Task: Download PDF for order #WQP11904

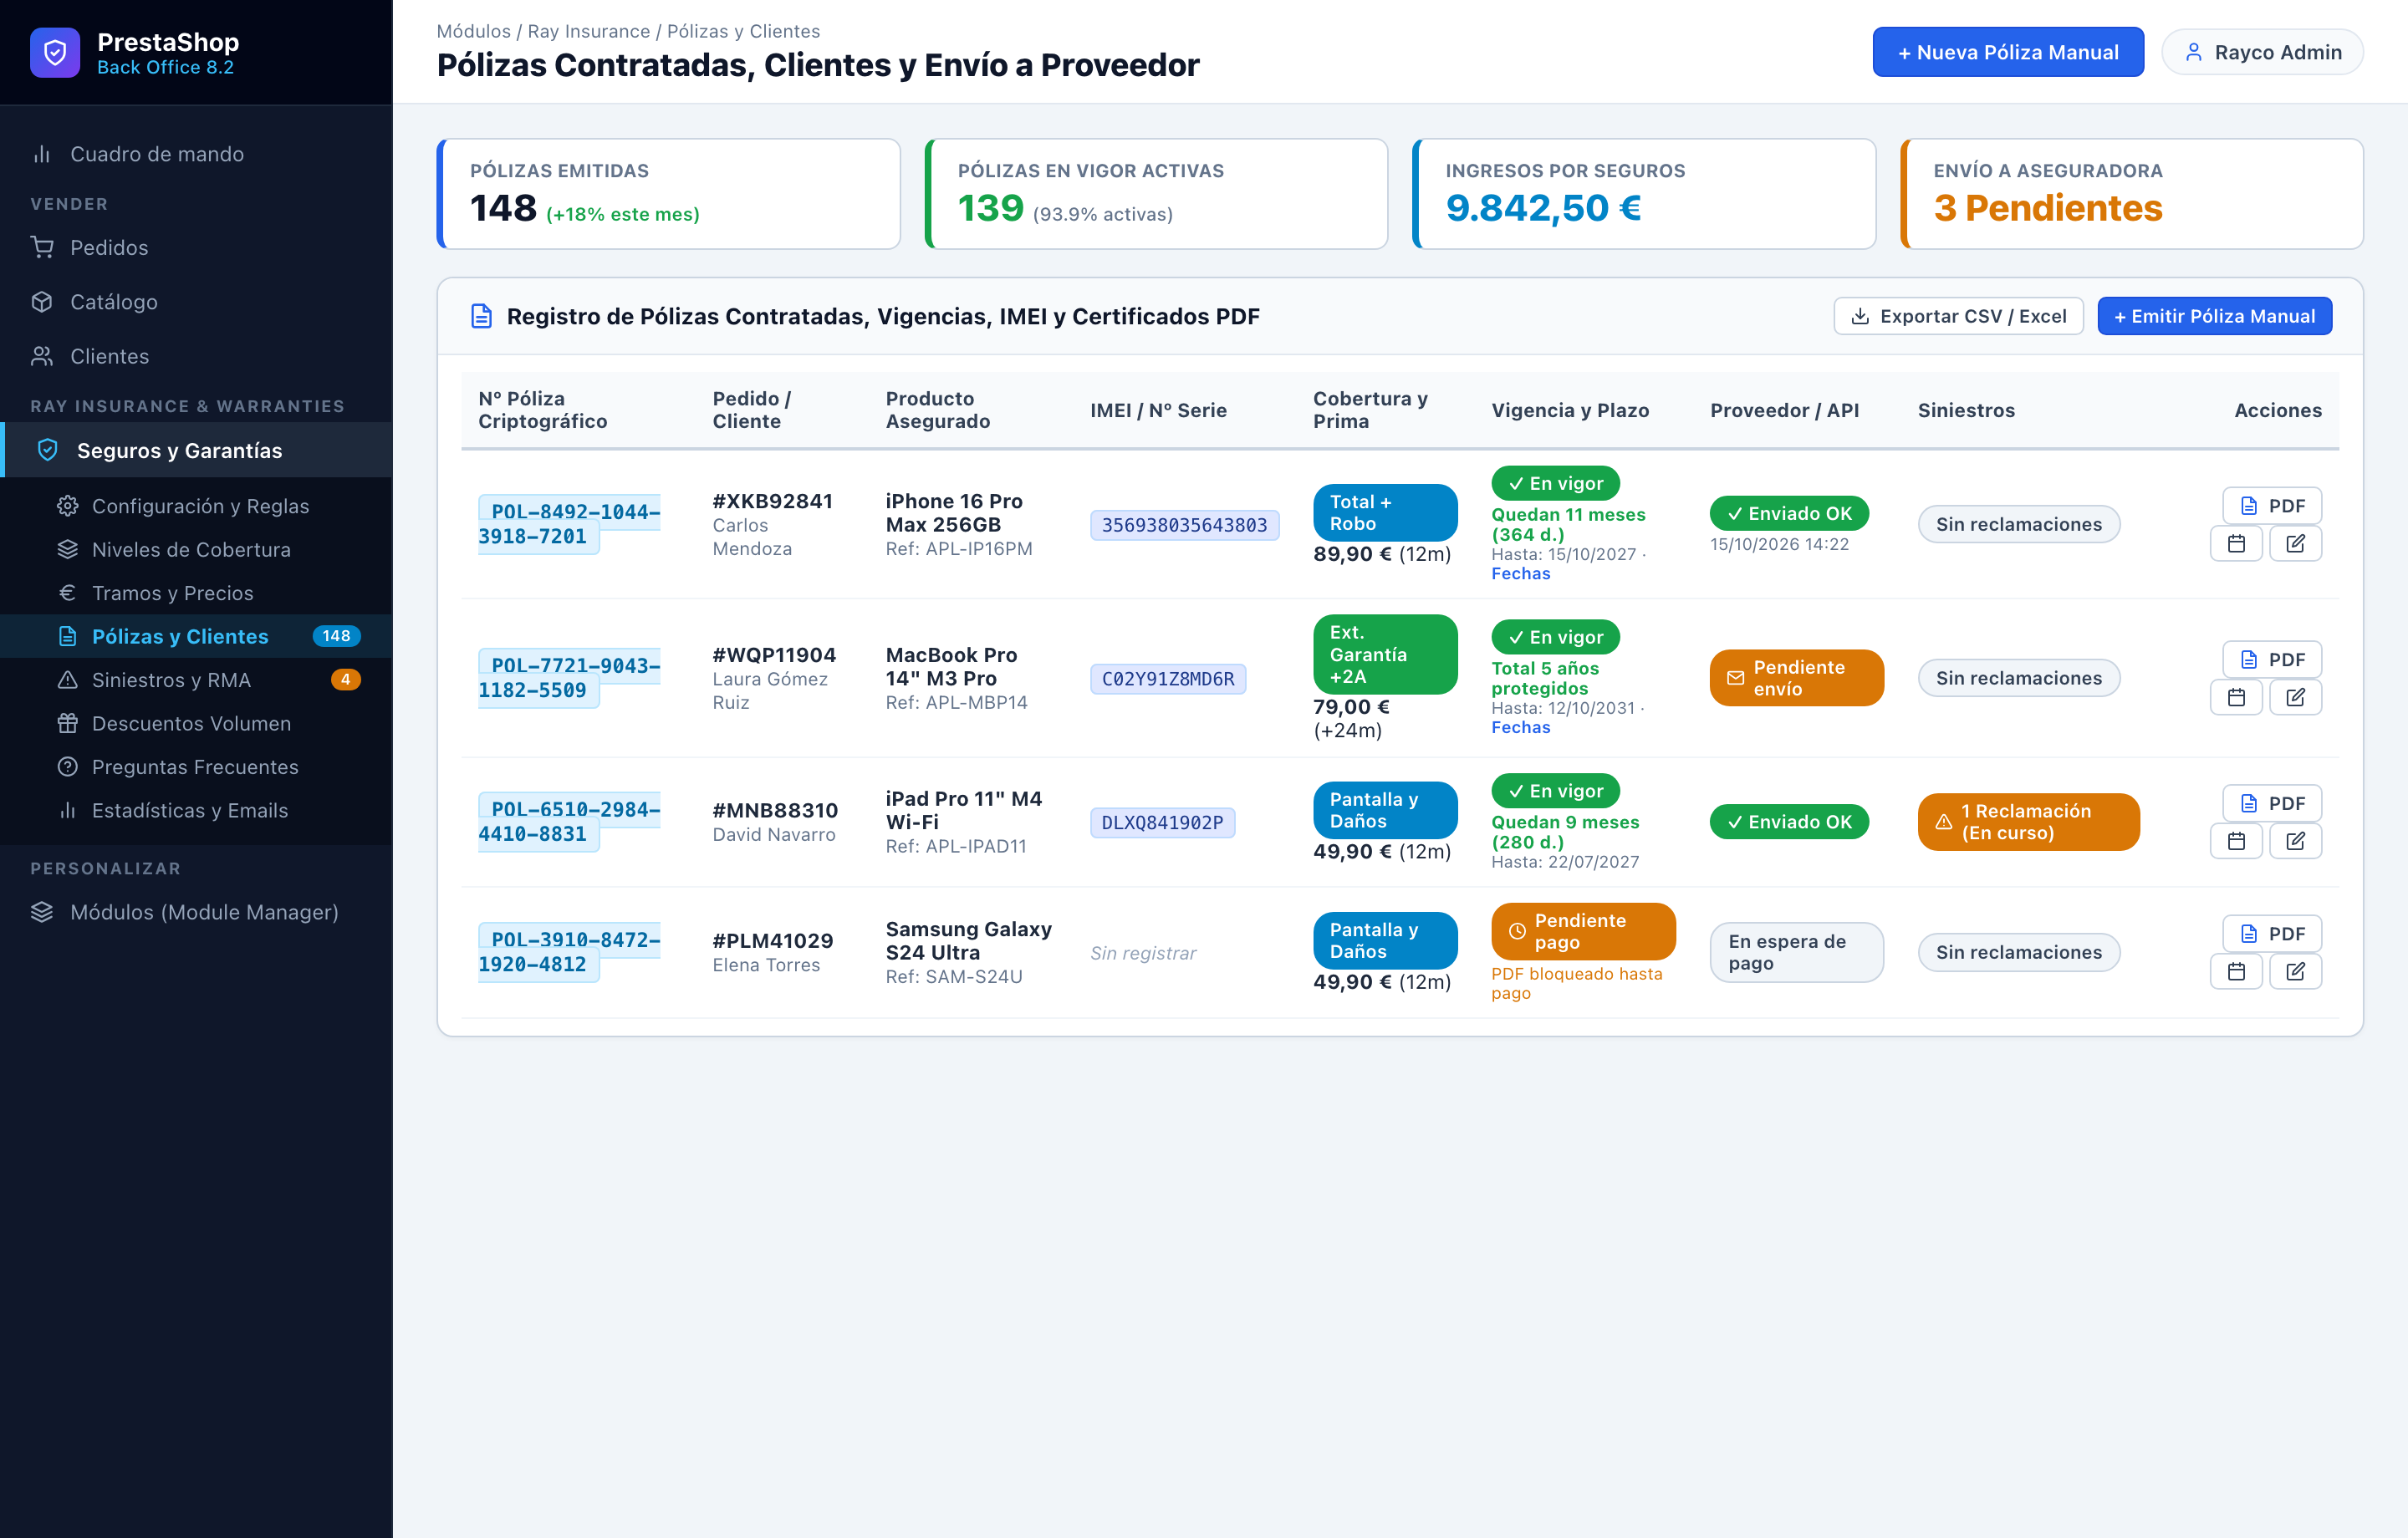Action: [2272, 659]
